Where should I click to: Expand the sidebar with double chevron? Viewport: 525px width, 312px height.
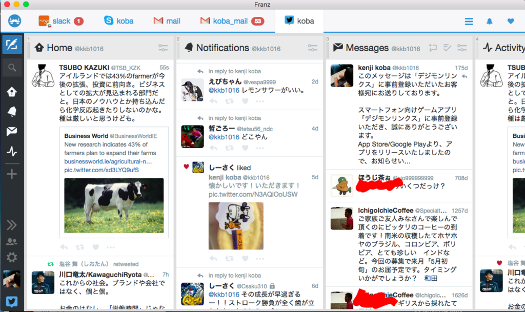click(x=12, y=225)
